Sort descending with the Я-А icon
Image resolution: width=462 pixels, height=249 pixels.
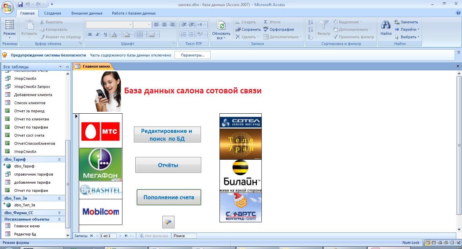pos(310,30)
